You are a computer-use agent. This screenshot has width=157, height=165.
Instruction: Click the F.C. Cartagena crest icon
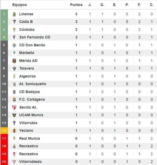pos(14,100)
